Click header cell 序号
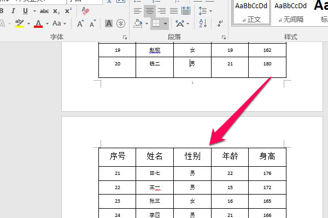Viewport: 328px width, 218px height. (118, 156)
